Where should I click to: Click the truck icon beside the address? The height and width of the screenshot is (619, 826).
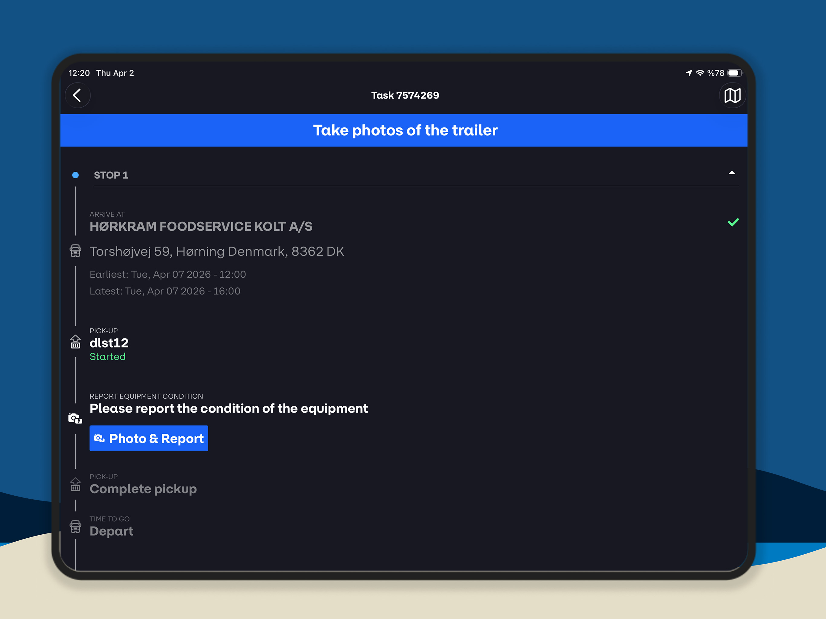(x=75, y=251)
